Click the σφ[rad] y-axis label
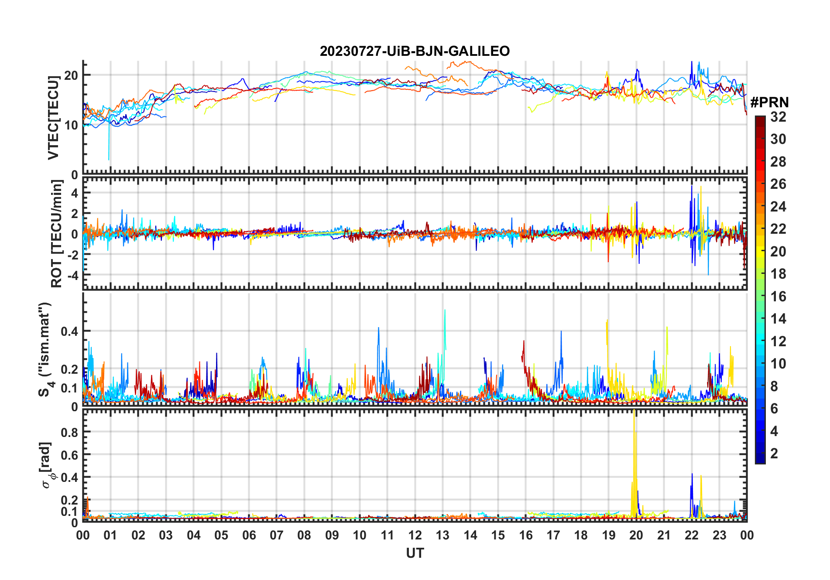 point(46,465)
